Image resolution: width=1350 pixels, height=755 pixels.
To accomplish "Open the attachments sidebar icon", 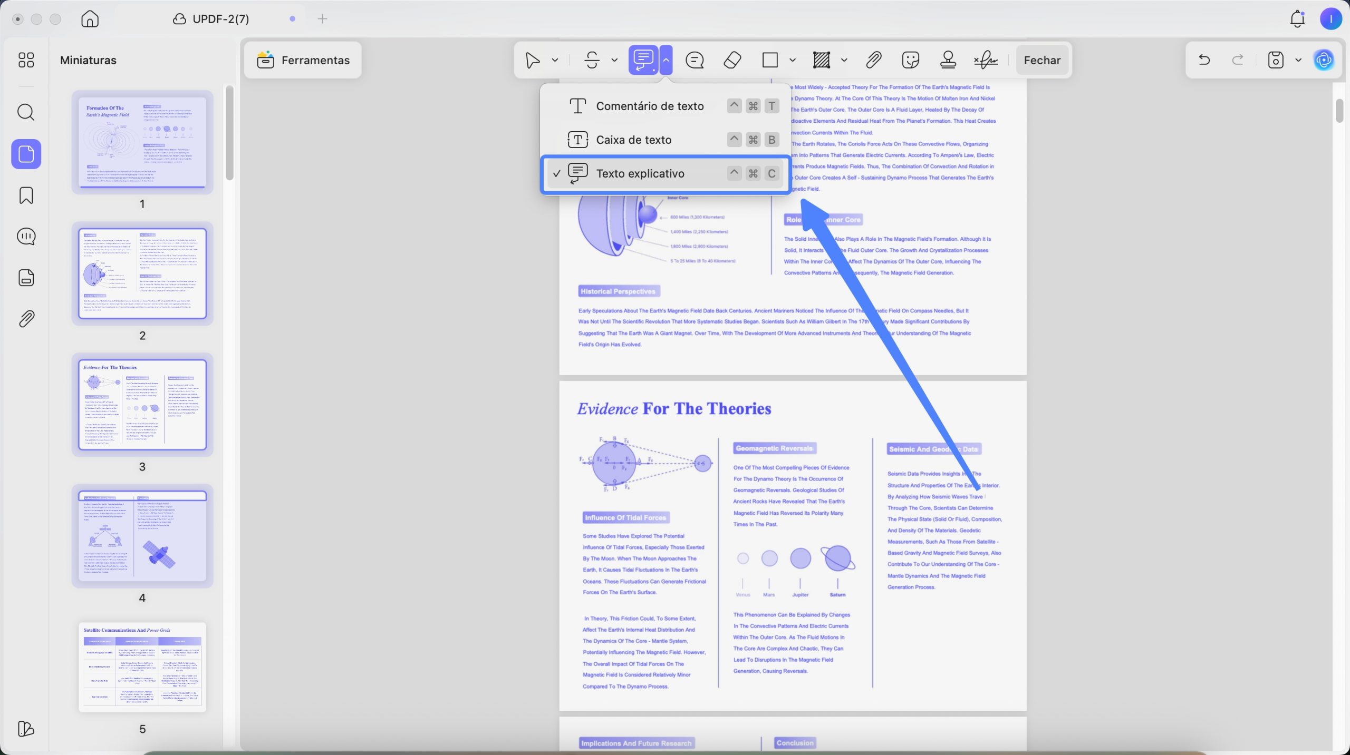I will (x=26, y=319).
